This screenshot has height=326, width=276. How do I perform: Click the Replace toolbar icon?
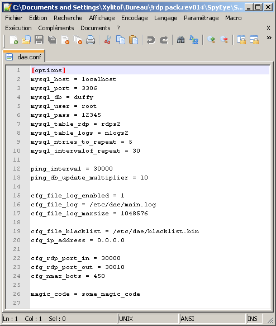tap(194, 40)
